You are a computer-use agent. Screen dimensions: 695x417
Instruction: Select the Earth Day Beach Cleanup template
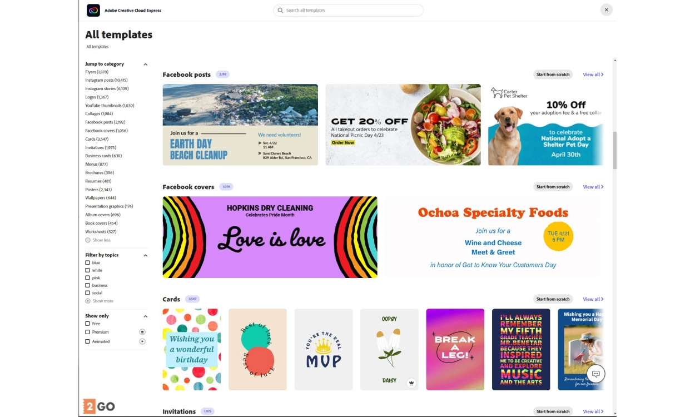[240, 125]
